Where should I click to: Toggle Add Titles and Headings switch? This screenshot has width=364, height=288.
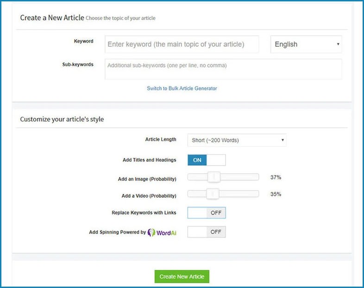pyautogui.click(x=207, y=160)
